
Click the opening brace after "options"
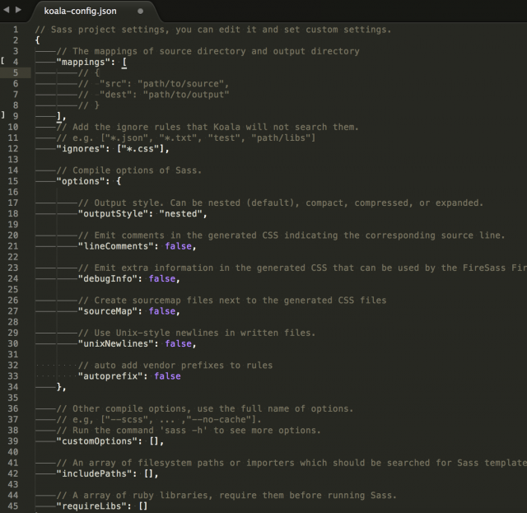(119, 181)
